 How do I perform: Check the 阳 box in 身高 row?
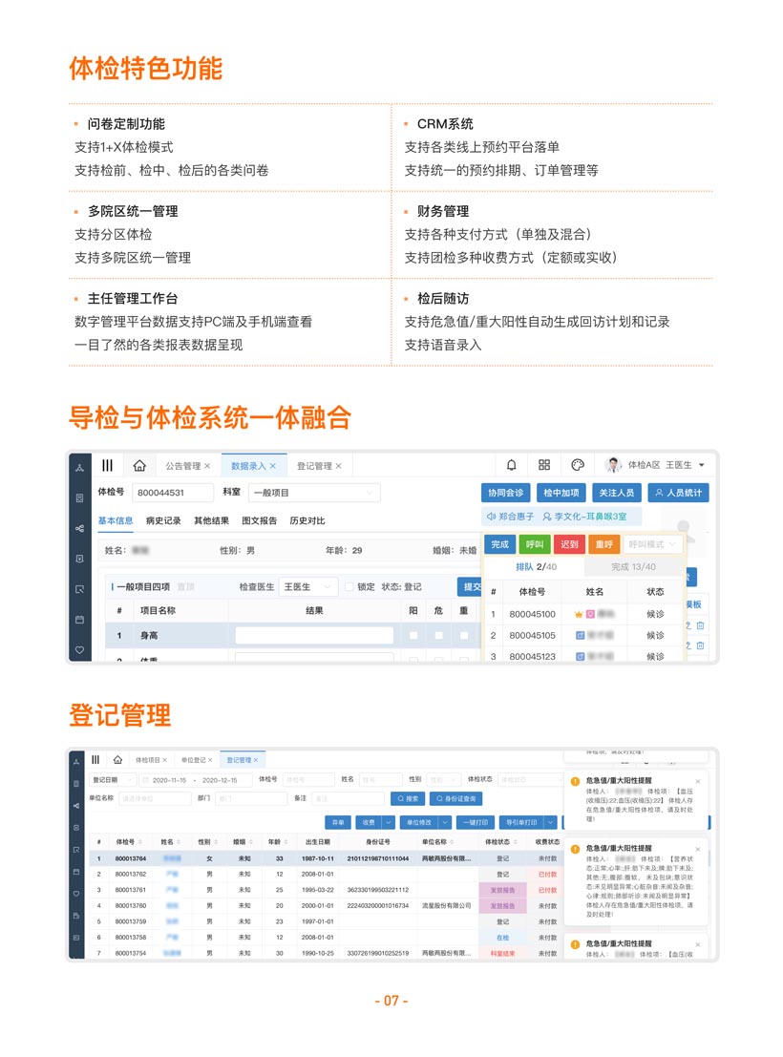coord(413,635)
